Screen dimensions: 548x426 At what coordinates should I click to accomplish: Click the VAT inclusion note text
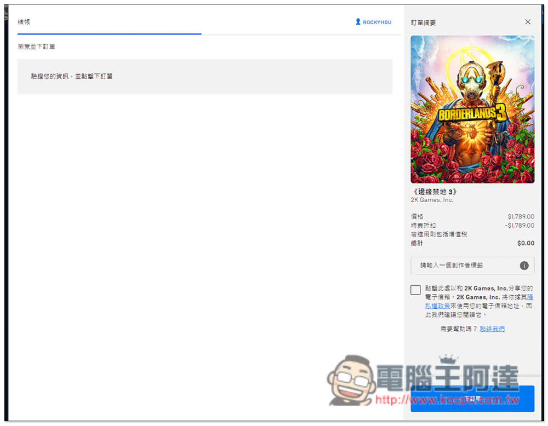point(439,234)
